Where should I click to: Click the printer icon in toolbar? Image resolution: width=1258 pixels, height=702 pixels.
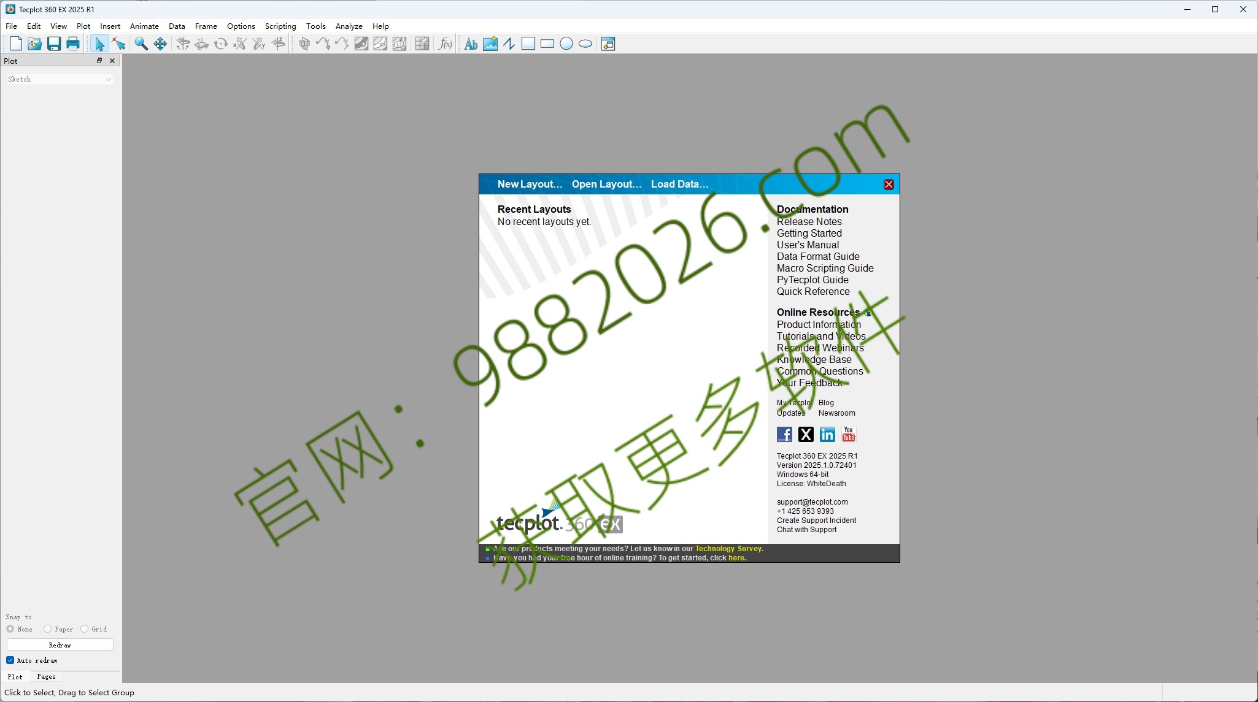(73, 44)
